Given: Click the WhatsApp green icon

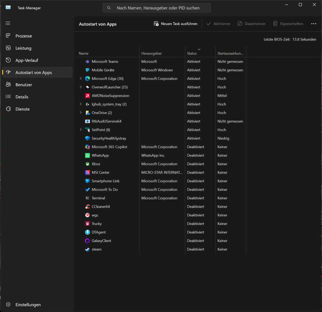Looking at the screenshot, I should 87,155.
